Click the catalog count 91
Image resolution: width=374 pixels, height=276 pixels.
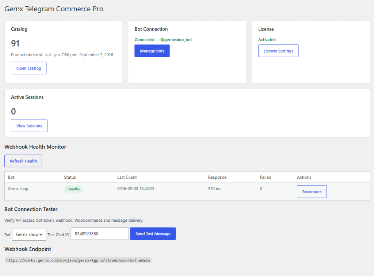pos(15,43)
